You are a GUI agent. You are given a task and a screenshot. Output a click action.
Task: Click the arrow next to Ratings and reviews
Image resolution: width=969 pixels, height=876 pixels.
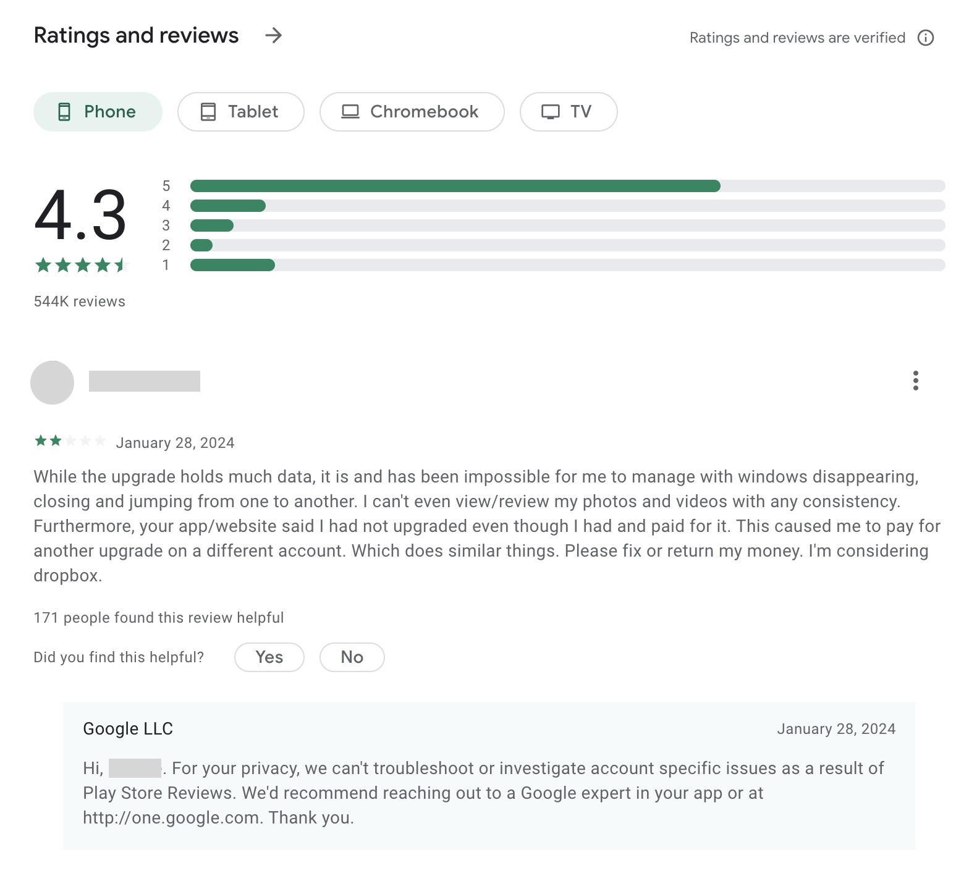tap(274, 36)
